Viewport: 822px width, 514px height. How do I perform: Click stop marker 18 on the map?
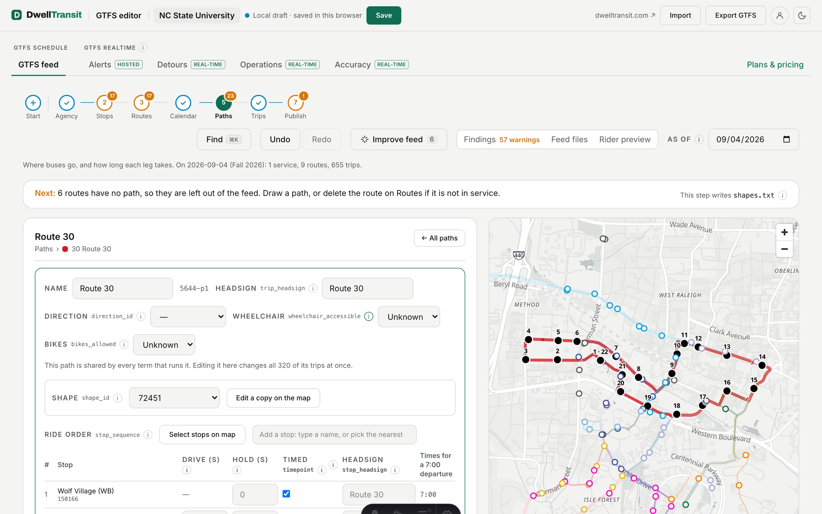[677, 414]
